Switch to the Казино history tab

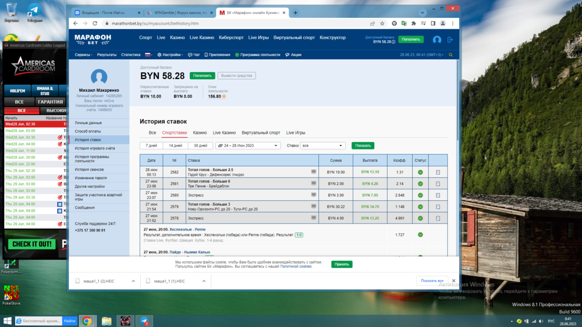(x=200, y=133)
